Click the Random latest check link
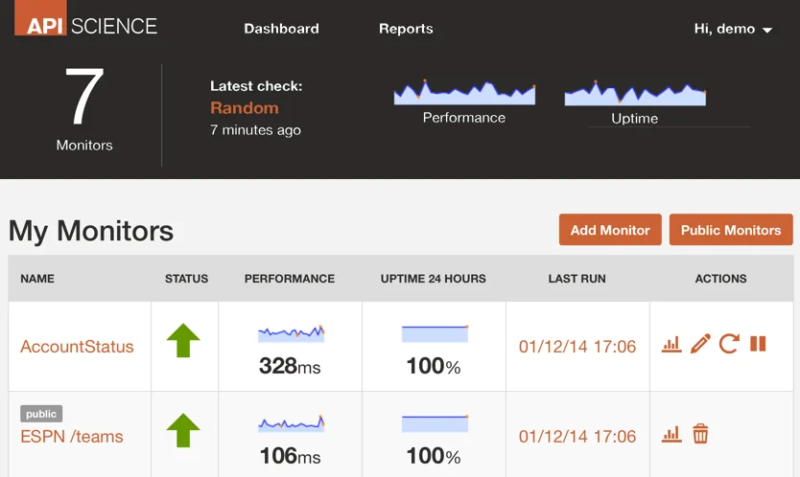The image size is (800, 477). click(x=245, y=108)
